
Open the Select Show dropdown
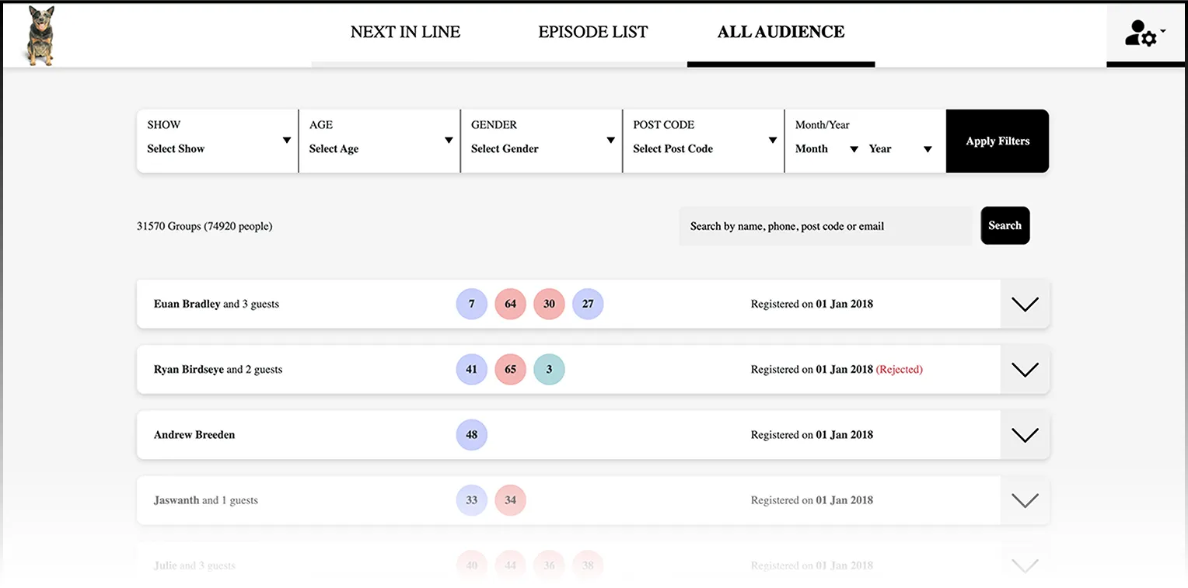point(216,148)
